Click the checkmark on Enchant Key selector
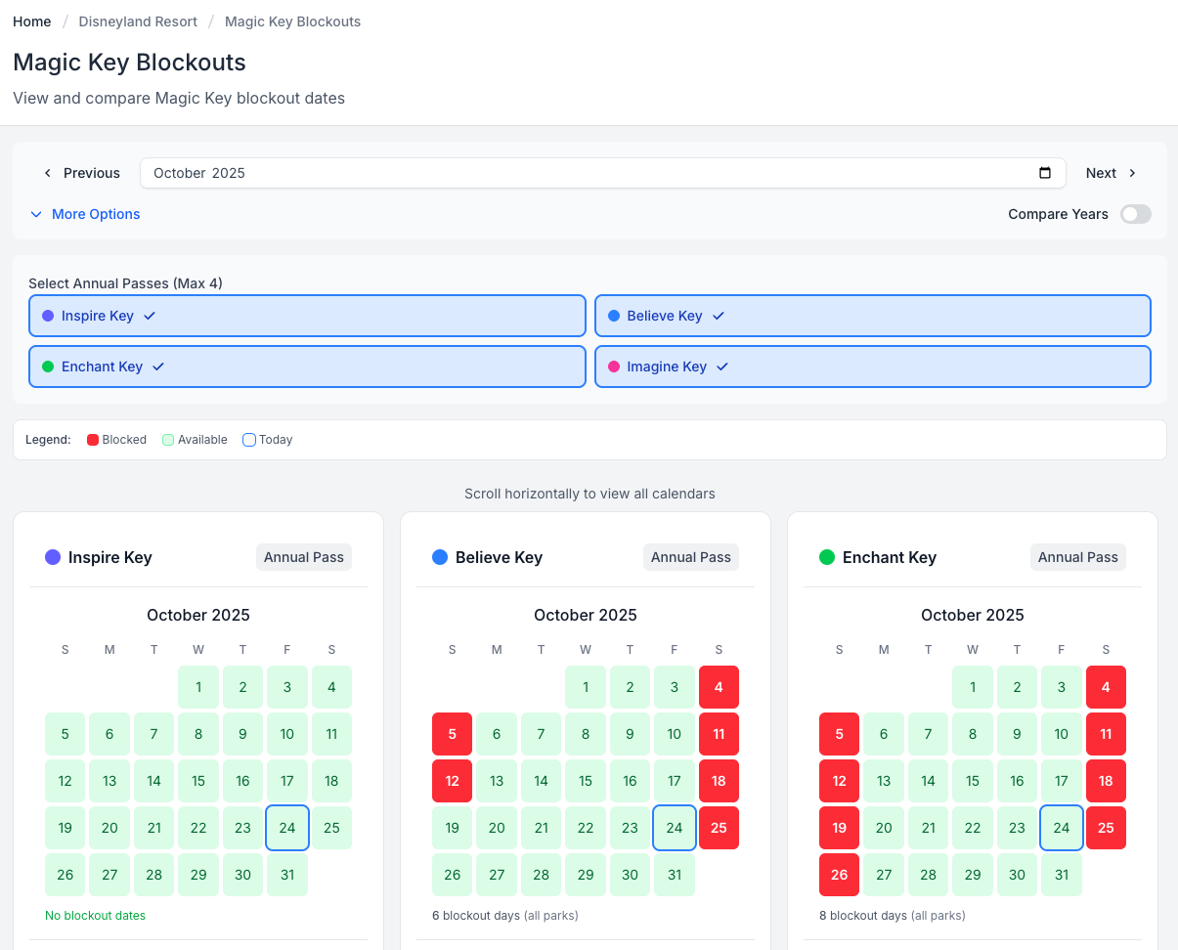Screen dimensions: 1178x950 (x=158, y=367)
